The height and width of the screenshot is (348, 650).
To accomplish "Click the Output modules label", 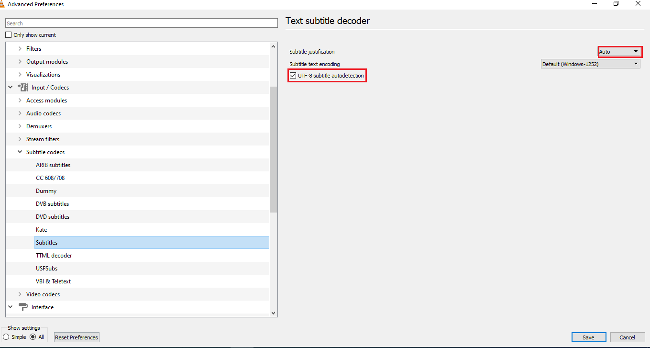I will [x=47, y=62].
